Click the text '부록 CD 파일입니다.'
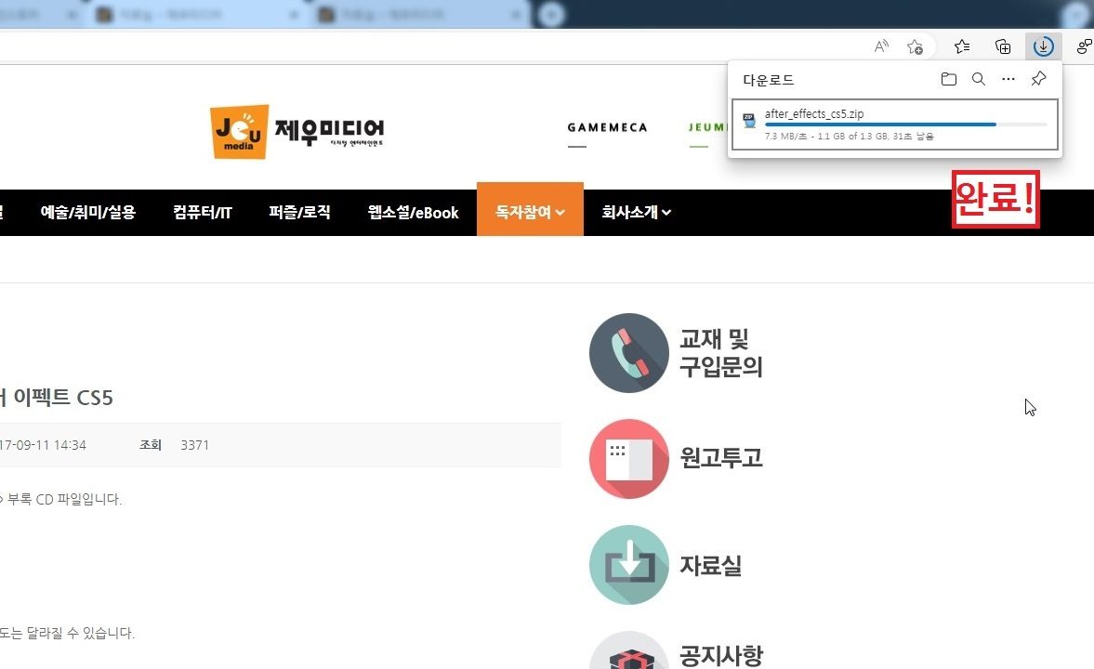This screenshot has width=1094, height=669. [x=64, y=500]
